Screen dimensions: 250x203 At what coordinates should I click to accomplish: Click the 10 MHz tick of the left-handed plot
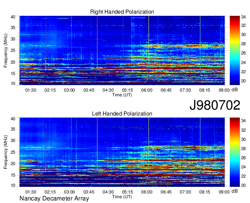13,185
